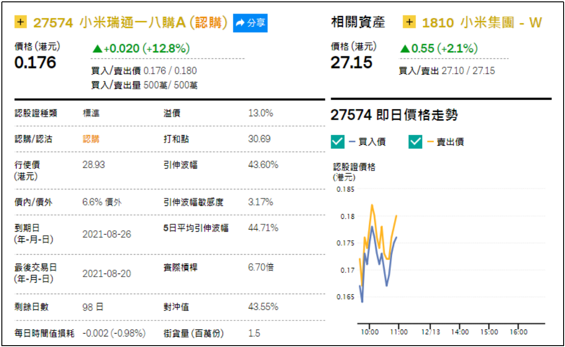
Task: Click the 街貨量 value 1.5
Action: click(x=254, y=333)
